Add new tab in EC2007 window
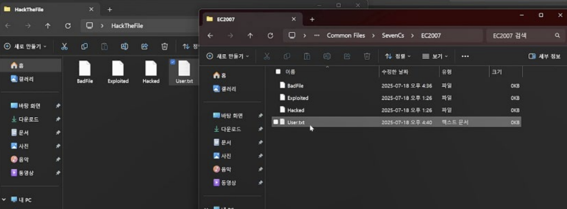Screen dimensions: 567x209 (312, 19)
